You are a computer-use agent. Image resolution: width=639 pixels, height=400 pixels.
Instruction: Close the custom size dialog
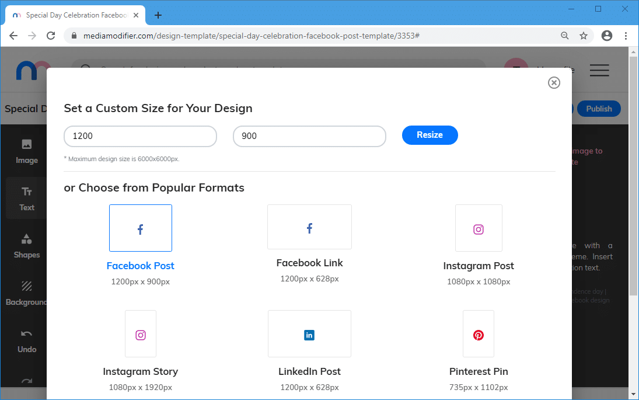(554, 83)
